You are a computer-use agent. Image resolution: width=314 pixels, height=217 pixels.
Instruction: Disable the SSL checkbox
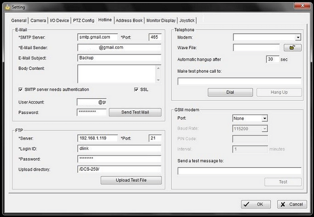[x=136, y=89]
